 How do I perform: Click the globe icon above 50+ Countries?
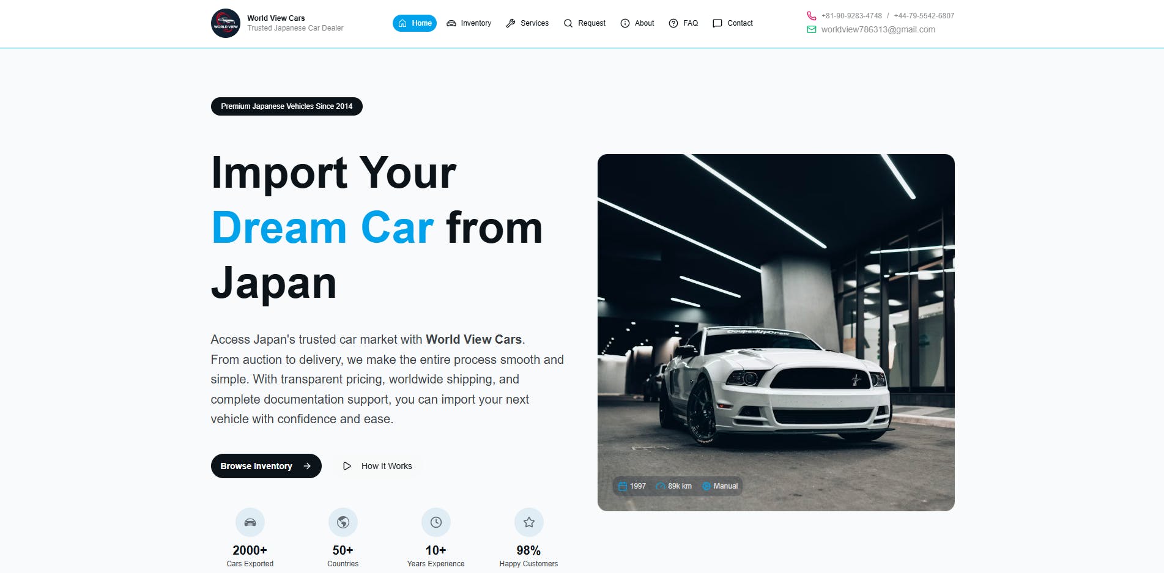point(343,522)
